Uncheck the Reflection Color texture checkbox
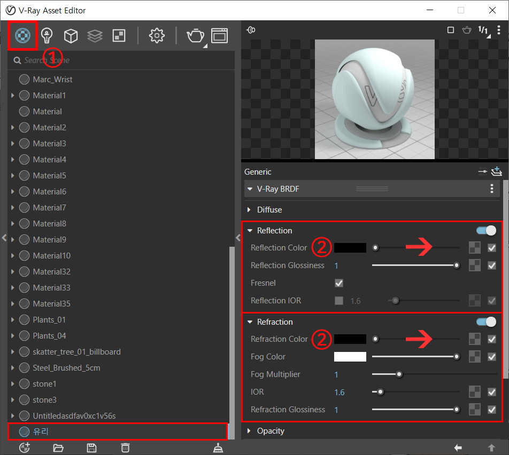 coord(492,248)
